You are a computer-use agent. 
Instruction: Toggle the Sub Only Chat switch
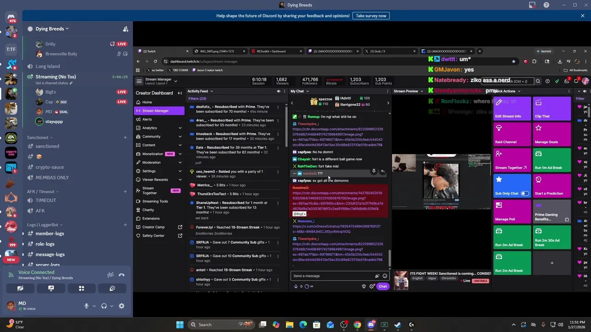click(x=525, y=193)
